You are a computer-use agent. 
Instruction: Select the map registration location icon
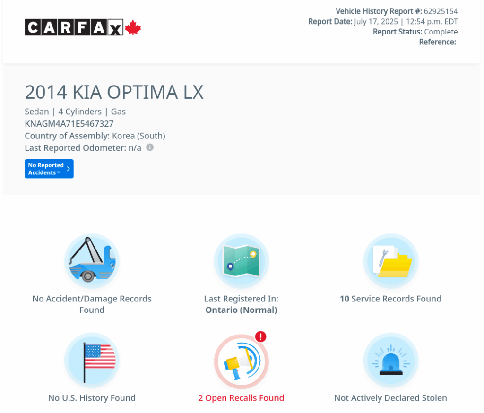pyautogui.click(x=242, y=261)
